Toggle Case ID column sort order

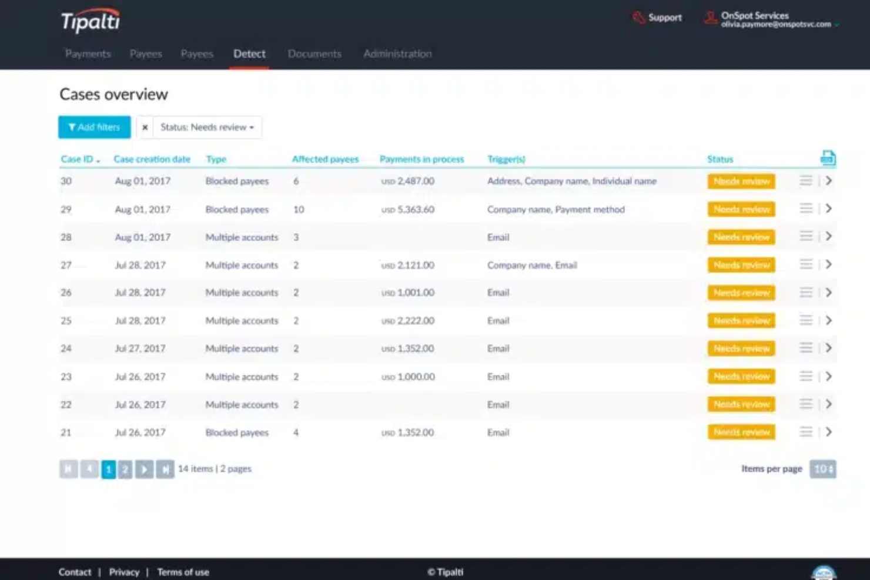(x=80, y=159)
